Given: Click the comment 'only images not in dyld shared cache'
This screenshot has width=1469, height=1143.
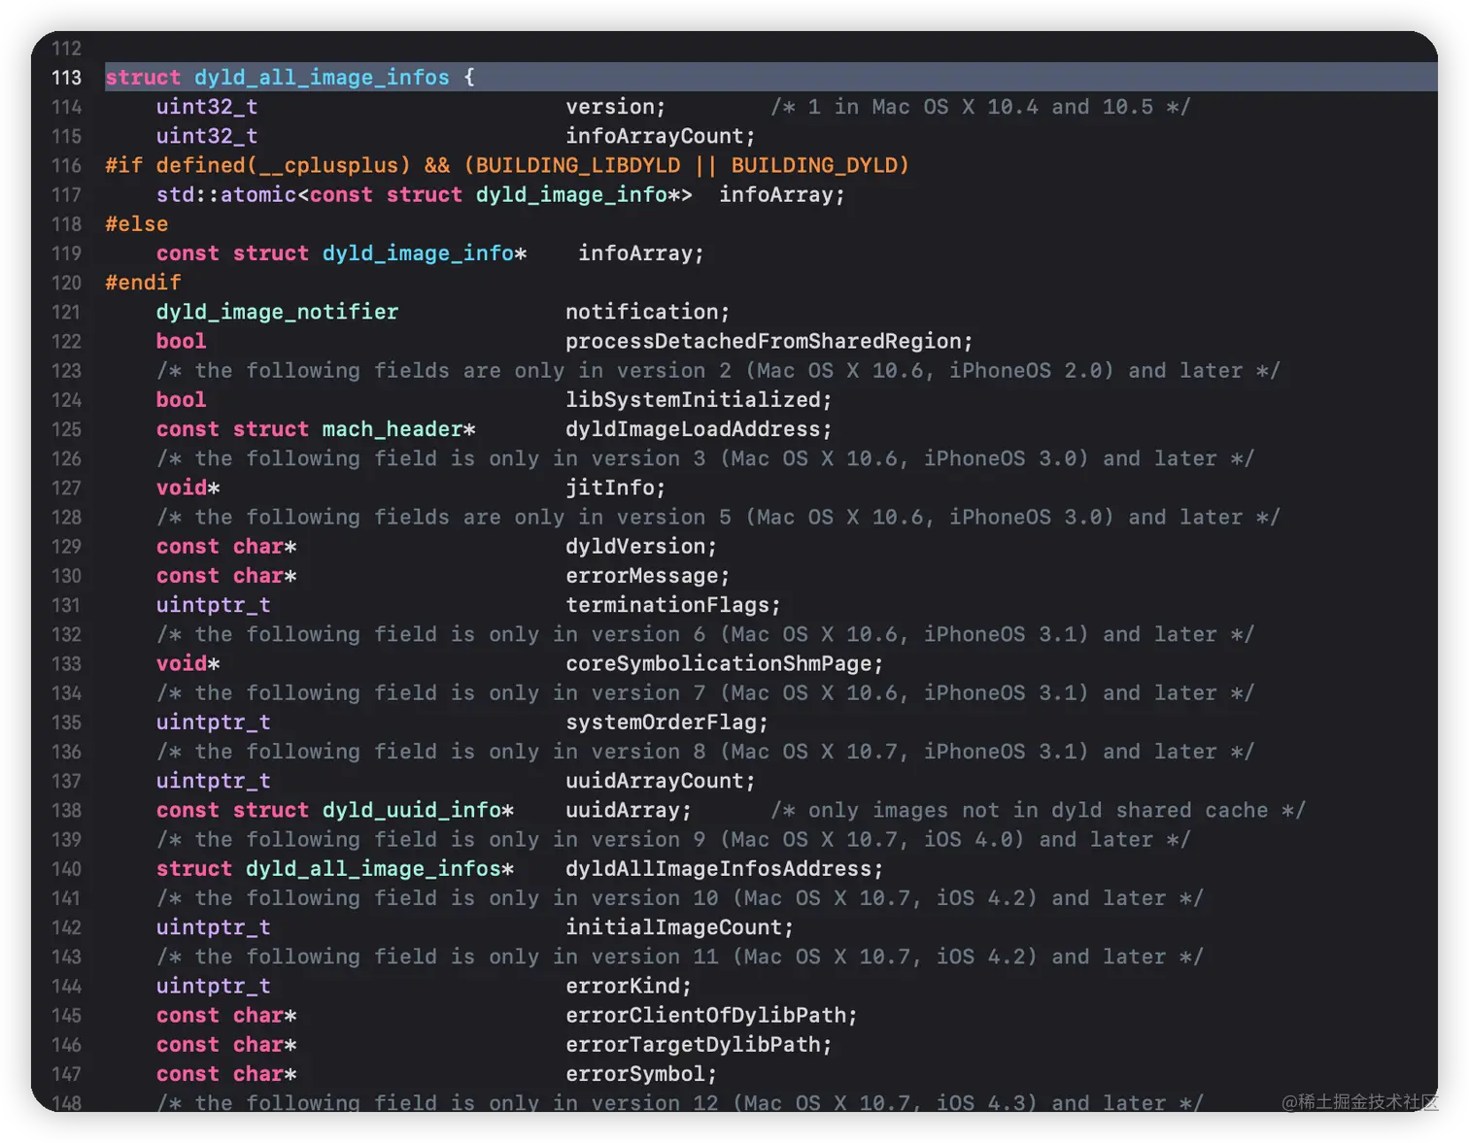Looking at the screenshot, I should [x=1038, y=811].
